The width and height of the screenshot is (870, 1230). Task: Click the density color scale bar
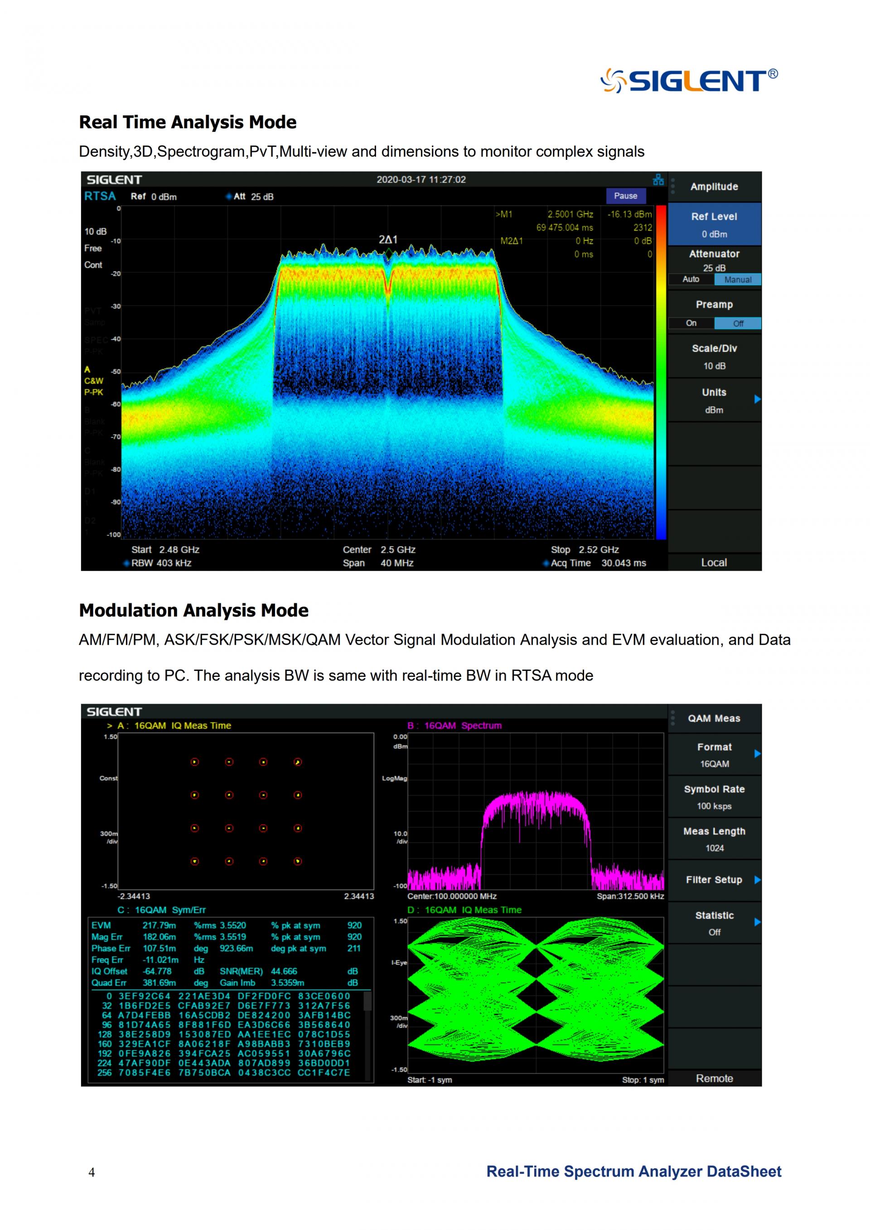661,372
